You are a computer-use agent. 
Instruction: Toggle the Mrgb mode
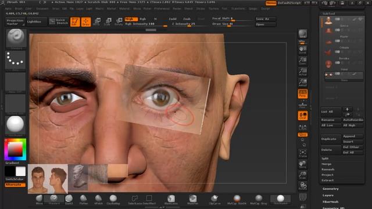[x=131, y=19]
